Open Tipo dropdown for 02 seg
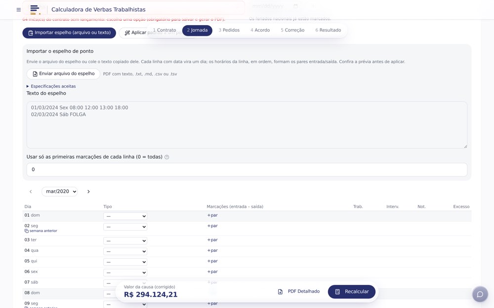The width and height of the screenshot is (494, 308). click(x=125, y=227)
